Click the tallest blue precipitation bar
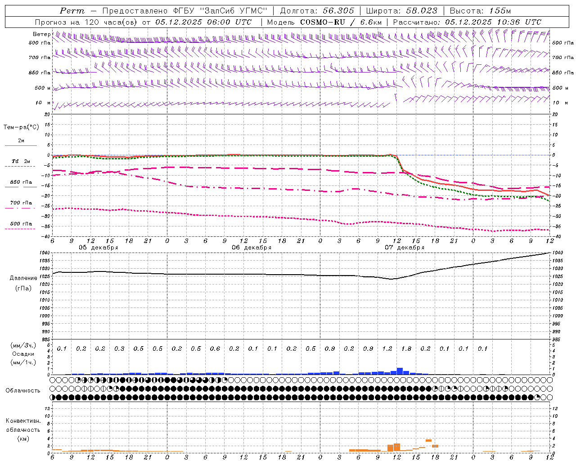 pyautogui.click(x=400, y=371)
